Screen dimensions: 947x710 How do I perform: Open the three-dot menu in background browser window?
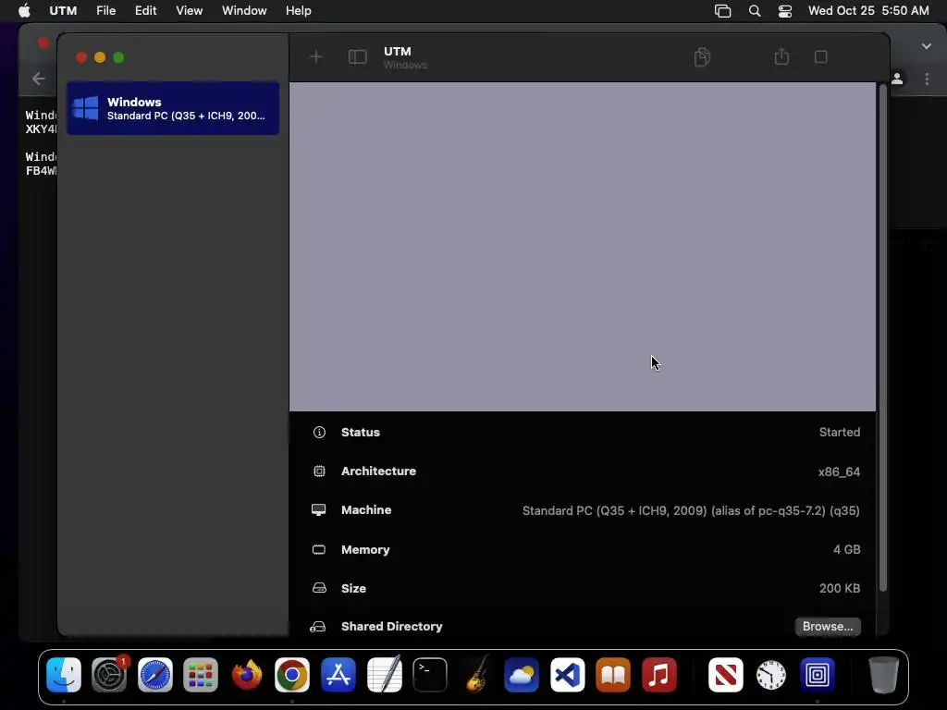(x=927, y=79)
